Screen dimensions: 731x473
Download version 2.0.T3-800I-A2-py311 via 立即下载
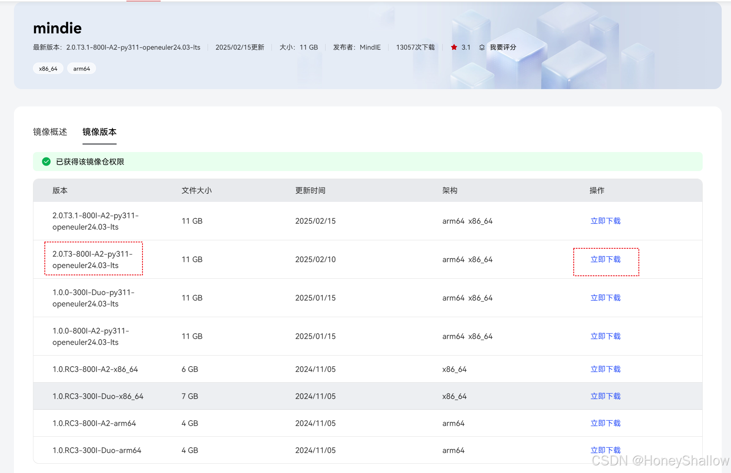click(x=605, y=259)
